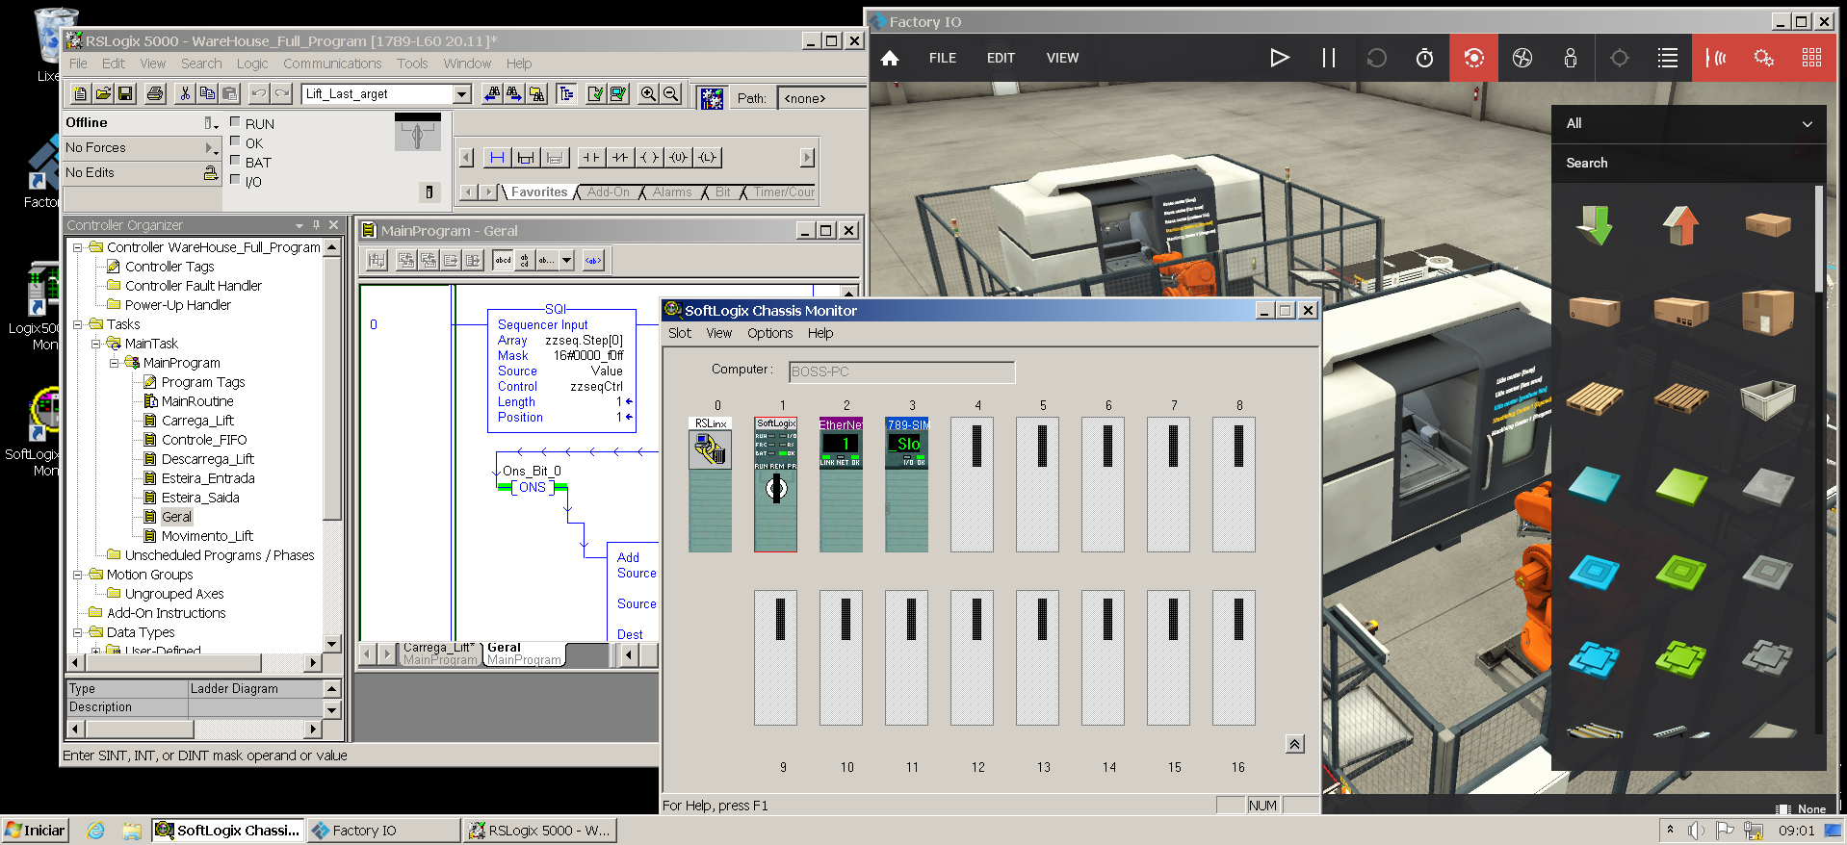Click the zoom in magnifier icon

pyautogui.click(x=648, y=93)
